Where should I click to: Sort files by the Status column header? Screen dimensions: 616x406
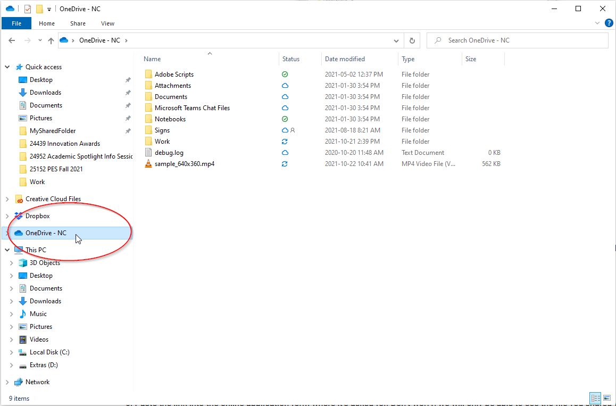coord(291,59)
